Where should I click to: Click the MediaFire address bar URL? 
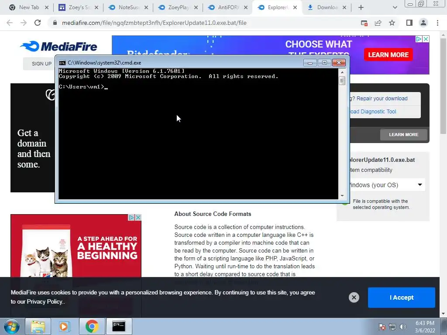pos(154,23)
